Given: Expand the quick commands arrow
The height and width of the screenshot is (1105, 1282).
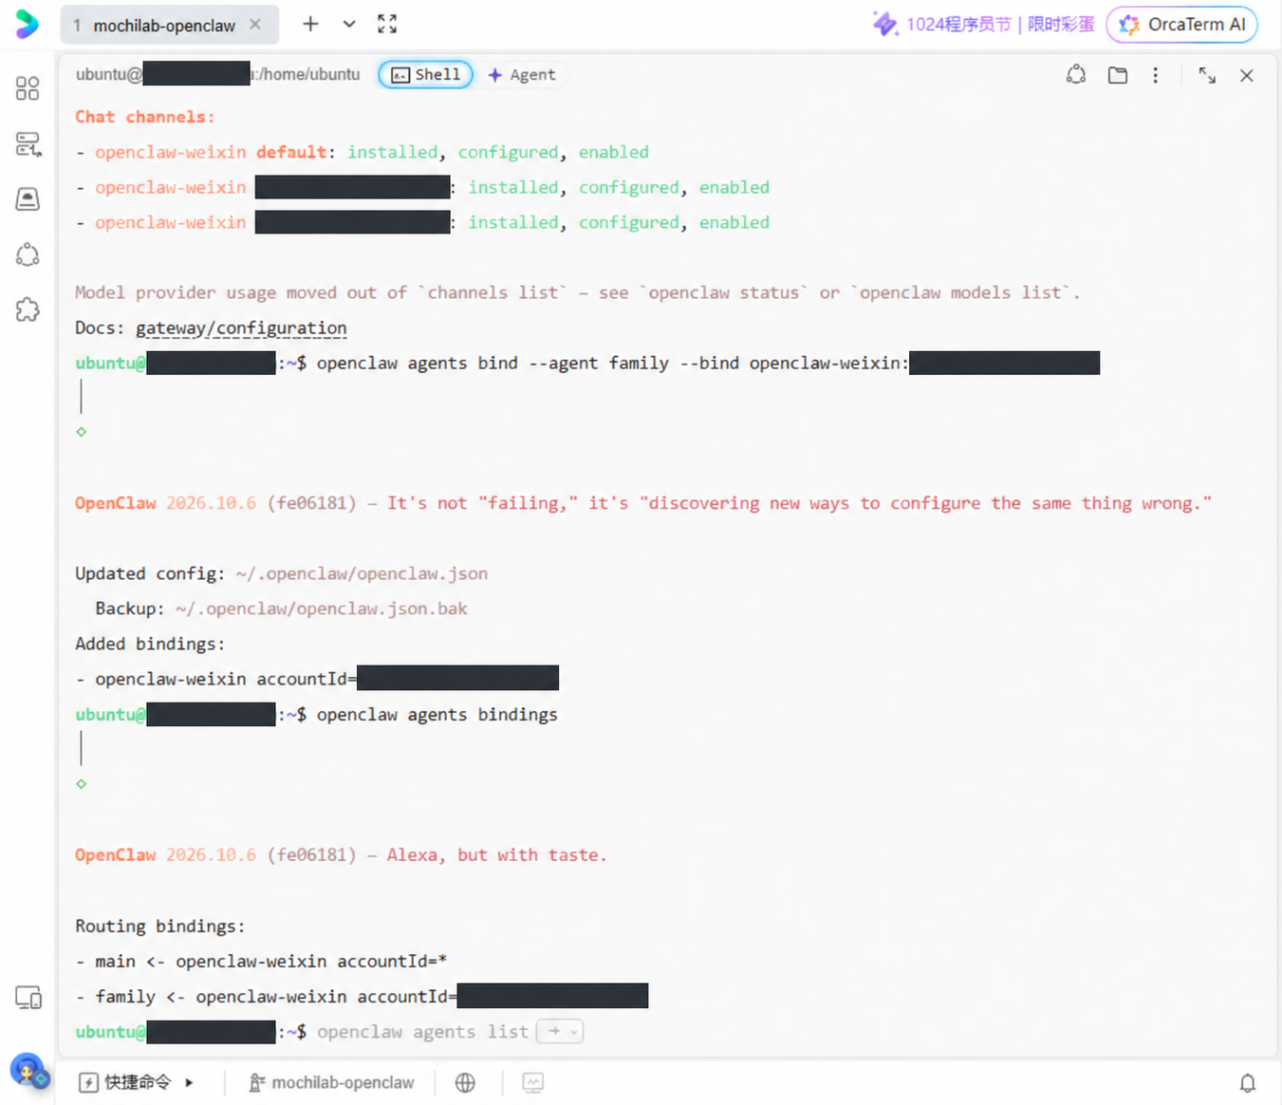Looking at the screenshot, I should tap(190, 1082).
